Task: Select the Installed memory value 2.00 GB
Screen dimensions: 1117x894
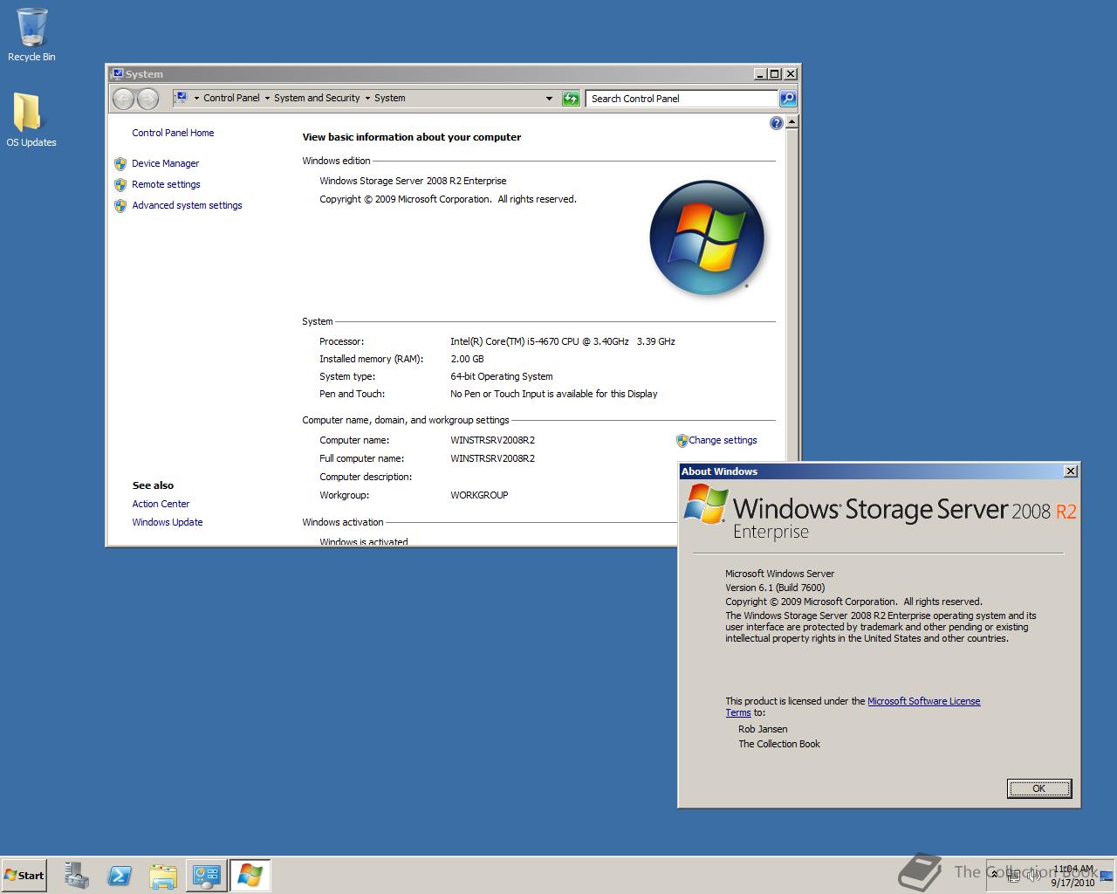Action: pos(467,359)
